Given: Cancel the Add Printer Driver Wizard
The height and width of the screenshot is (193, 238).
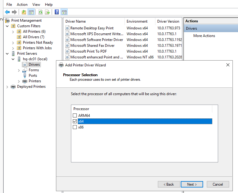Looking at the screenshot, I should pyautogui.click(x=218, y=184).
